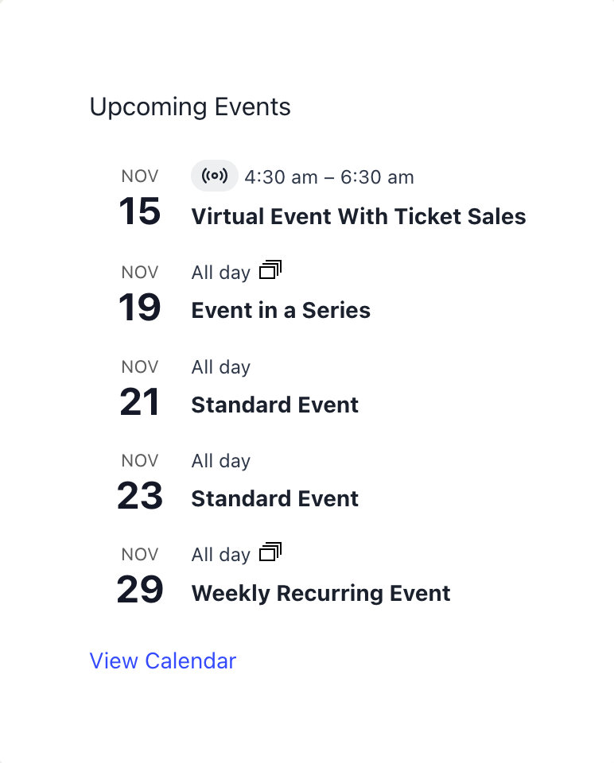
Task: Click the All day label for November 21
Action: click(x=220, y=366)
